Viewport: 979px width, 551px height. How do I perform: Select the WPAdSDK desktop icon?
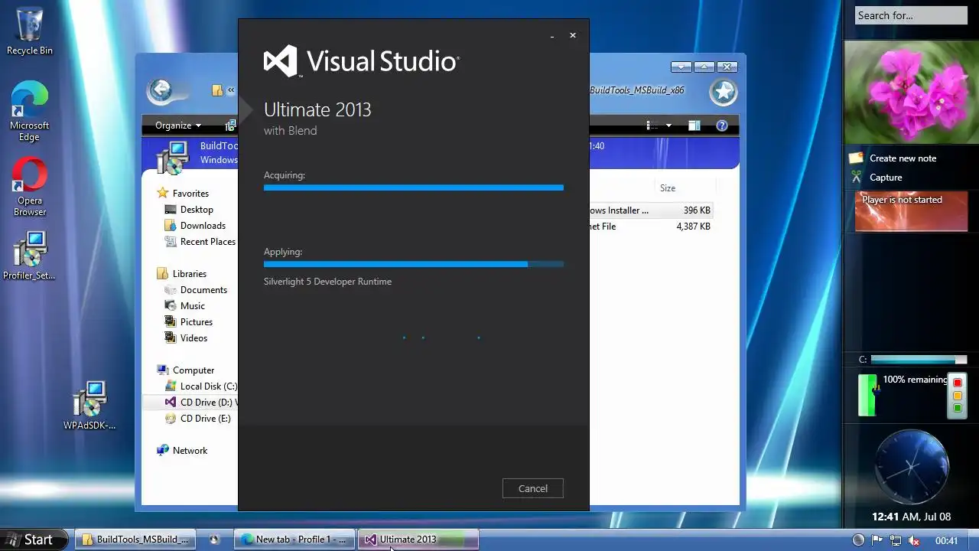(x=89, y=406)
